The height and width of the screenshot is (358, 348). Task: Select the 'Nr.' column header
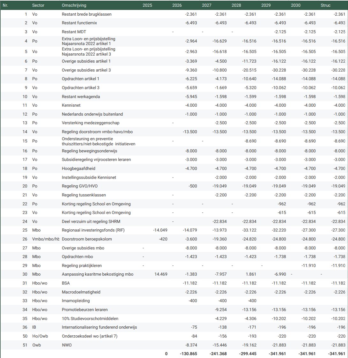[x=5, y=5]
